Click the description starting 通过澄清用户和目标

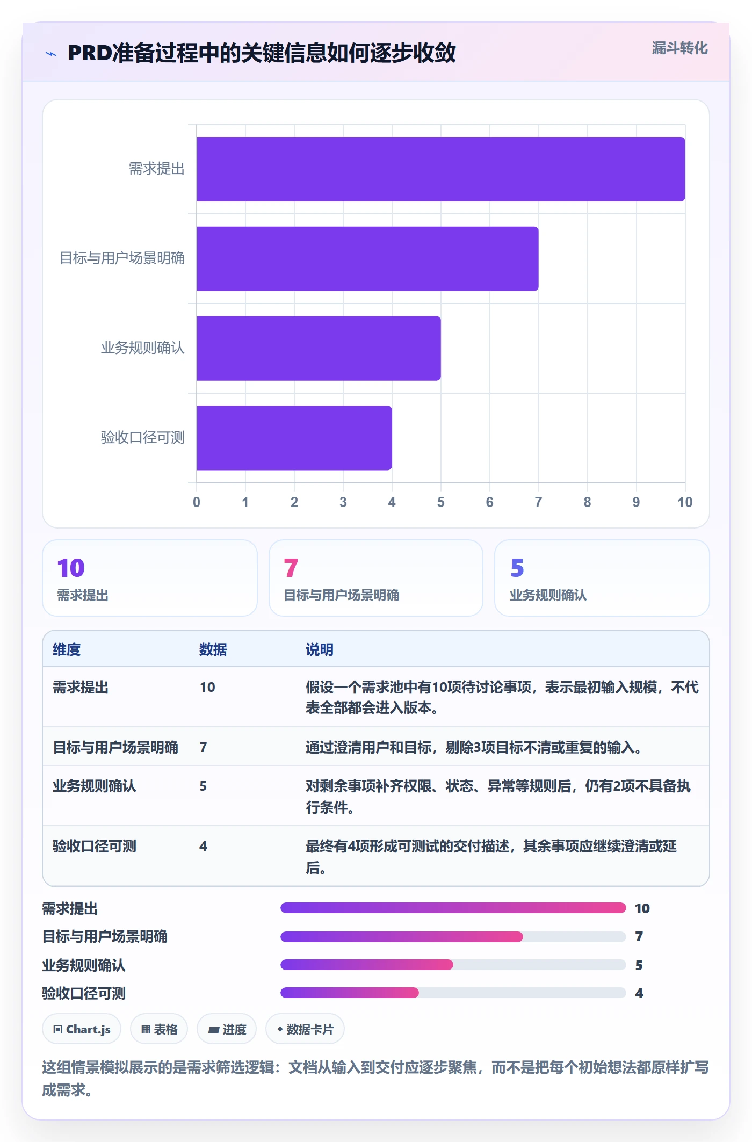click(474, 747)
